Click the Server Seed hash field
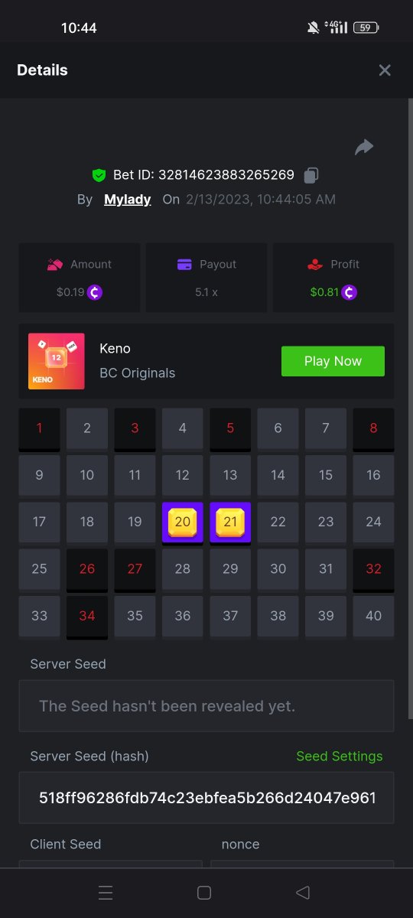413x918 pixels. 206,798
